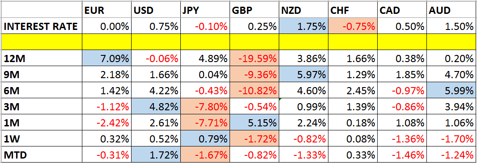477x163 pixels.
Task: Select the GBP 1M cell 5.15%
Action: (x=254, y=123)
